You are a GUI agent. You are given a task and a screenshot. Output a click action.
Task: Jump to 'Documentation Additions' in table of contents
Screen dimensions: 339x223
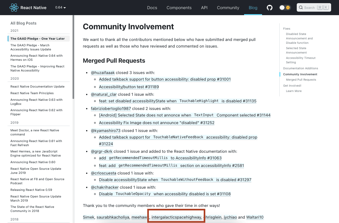[301, 68]
